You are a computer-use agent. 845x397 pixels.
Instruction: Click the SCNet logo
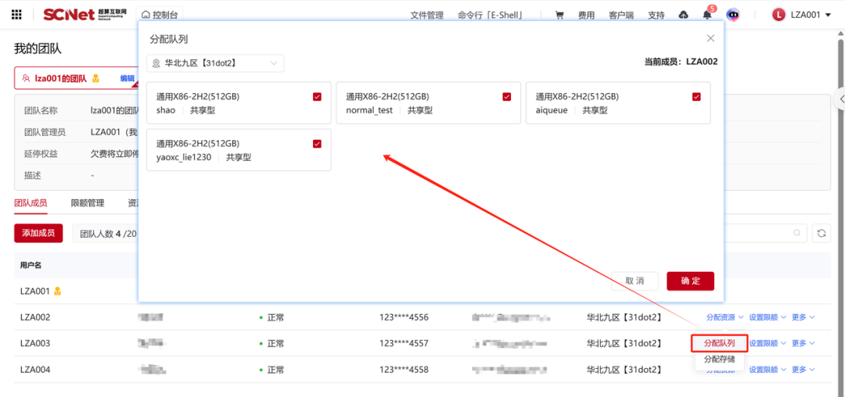pyautogui.click(x=84, y=15)
